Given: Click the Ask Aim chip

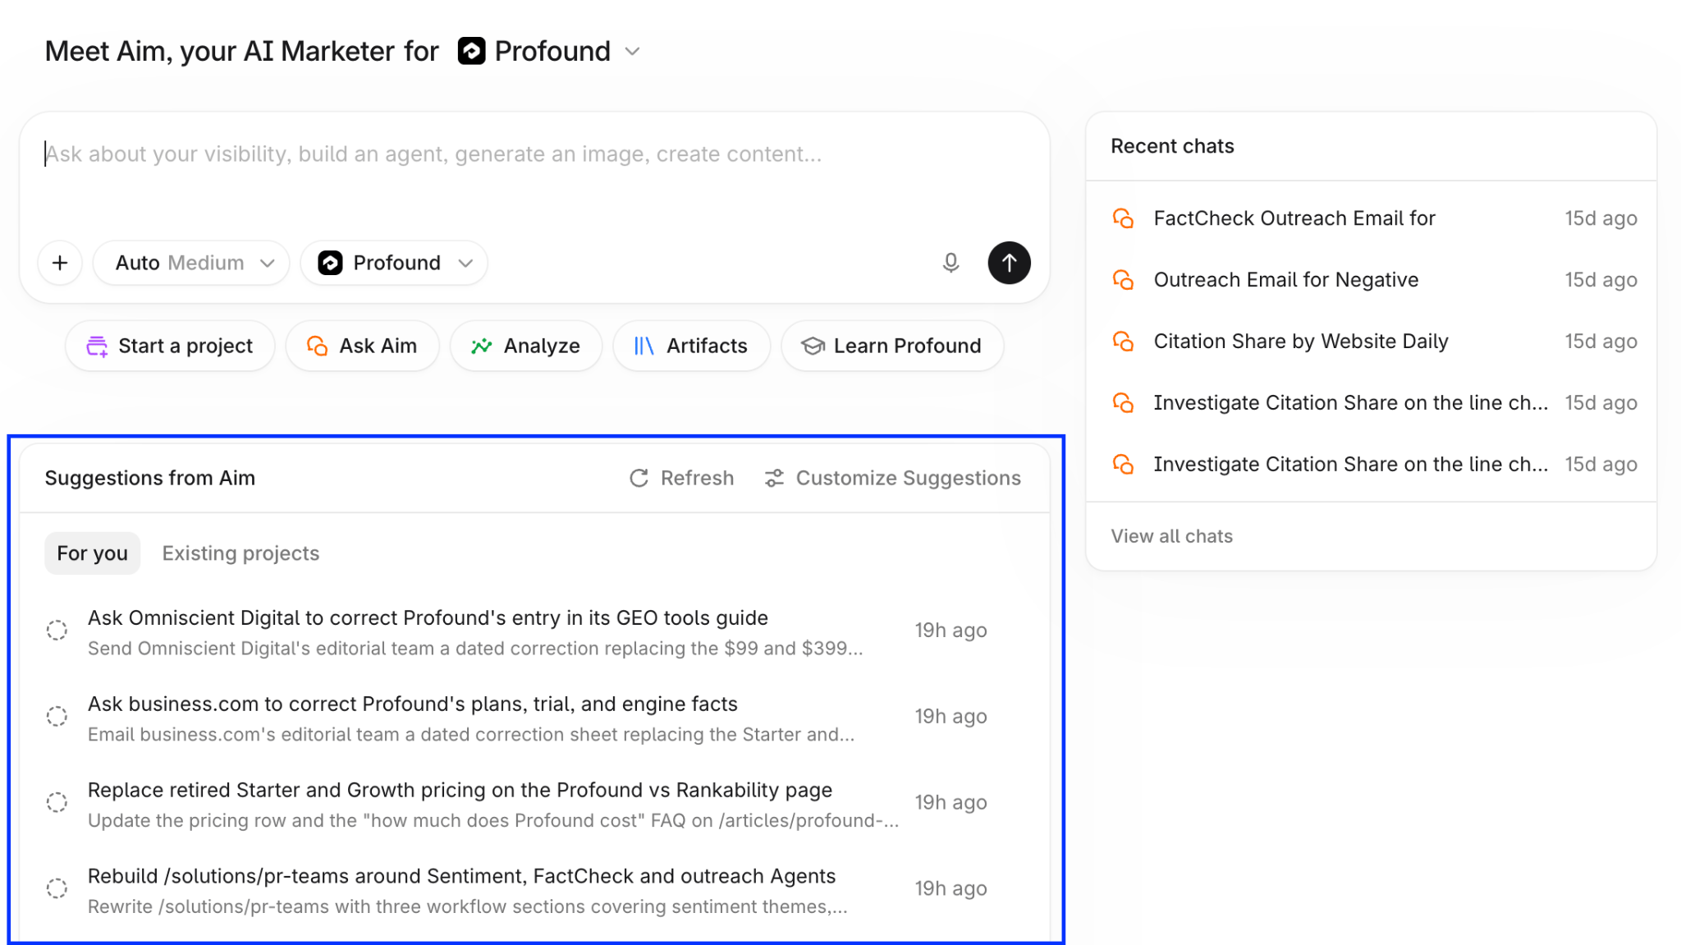Looking at the screenshot, I should (362, 346).
